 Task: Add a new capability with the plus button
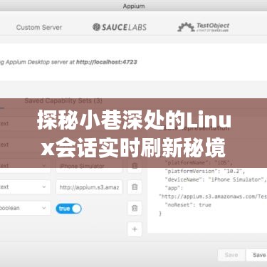point(135,229)
